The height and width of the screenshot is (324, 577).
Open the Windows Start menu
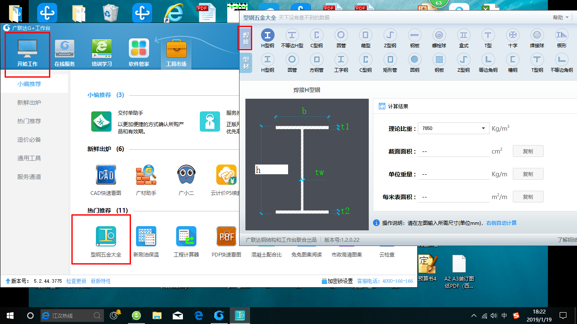[x=10, y=315]
